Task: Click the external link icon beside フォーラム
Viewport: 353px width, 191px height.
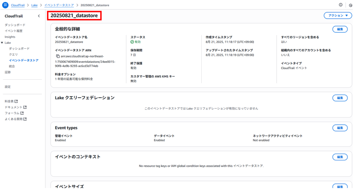Action: coord(22,113)
